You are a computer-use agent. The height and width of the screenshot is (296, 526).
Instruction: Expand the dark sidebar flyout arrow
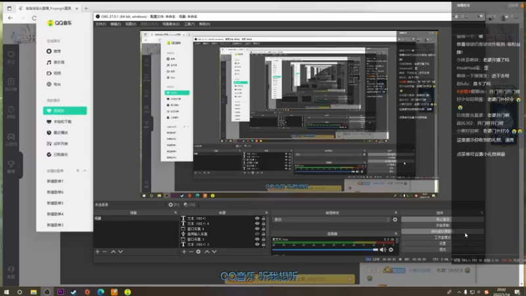pyautogui.click(x=20, y=166)
